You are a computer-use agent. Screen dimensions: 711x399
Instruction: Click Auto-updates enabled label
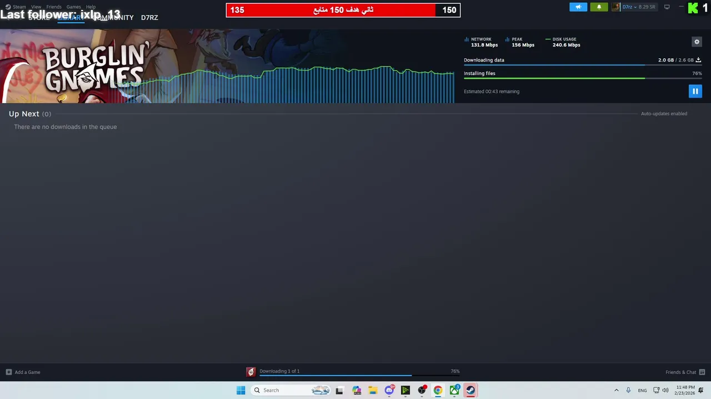click(x=664, y=114)
